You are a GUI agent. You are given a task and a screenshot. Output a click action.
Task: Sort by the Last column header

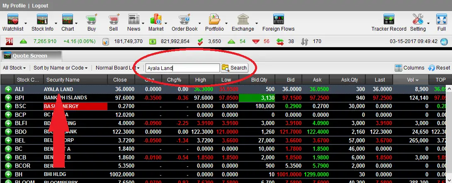point(380,80)
